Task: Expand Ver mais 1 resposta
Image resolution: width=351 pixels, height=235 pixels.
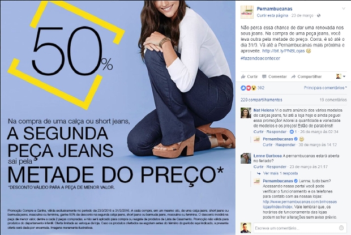Action: point(280,173)
